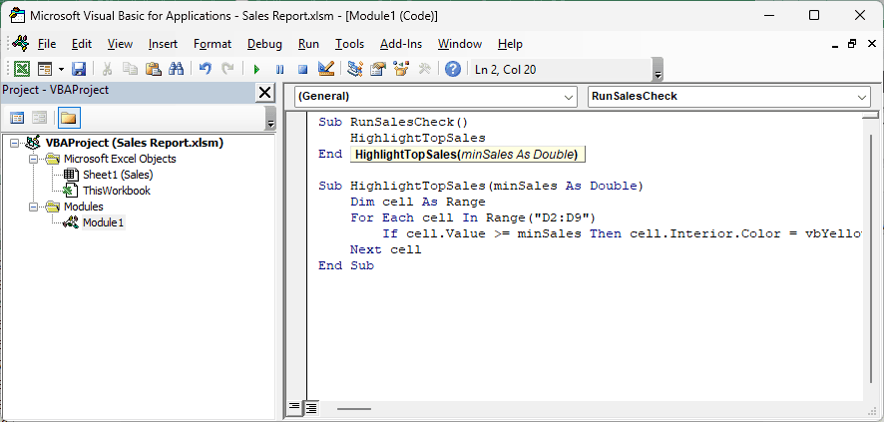Select Sheet1 (Sales) in project tree
Screen dimensions: 884x422
coord(118,175)
